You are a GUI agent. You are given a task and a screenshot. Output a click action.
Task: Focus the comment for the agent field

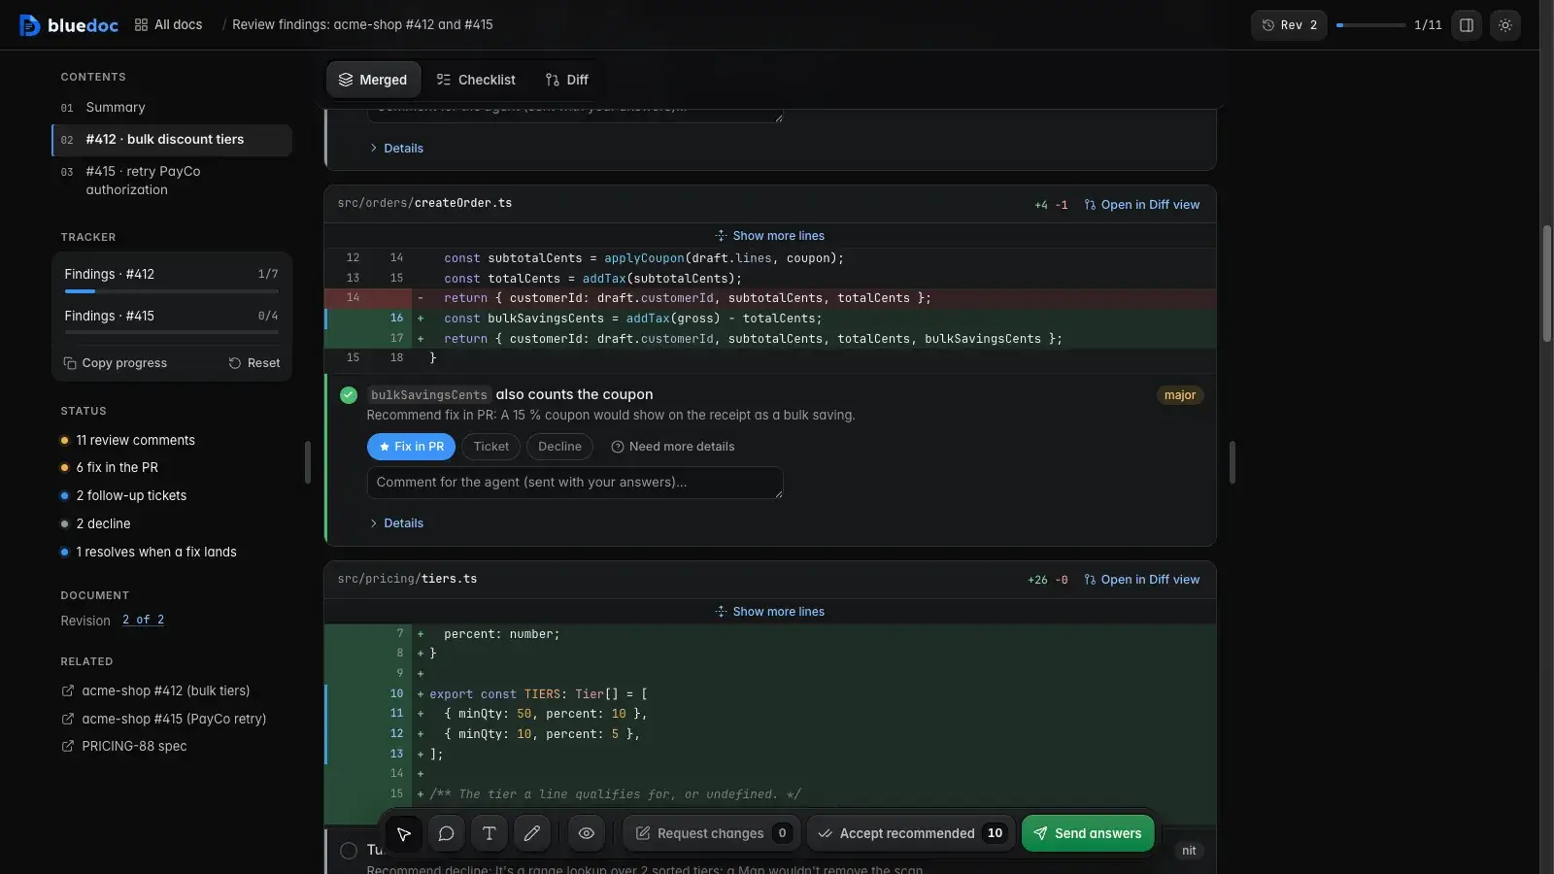tap(575, 483)
